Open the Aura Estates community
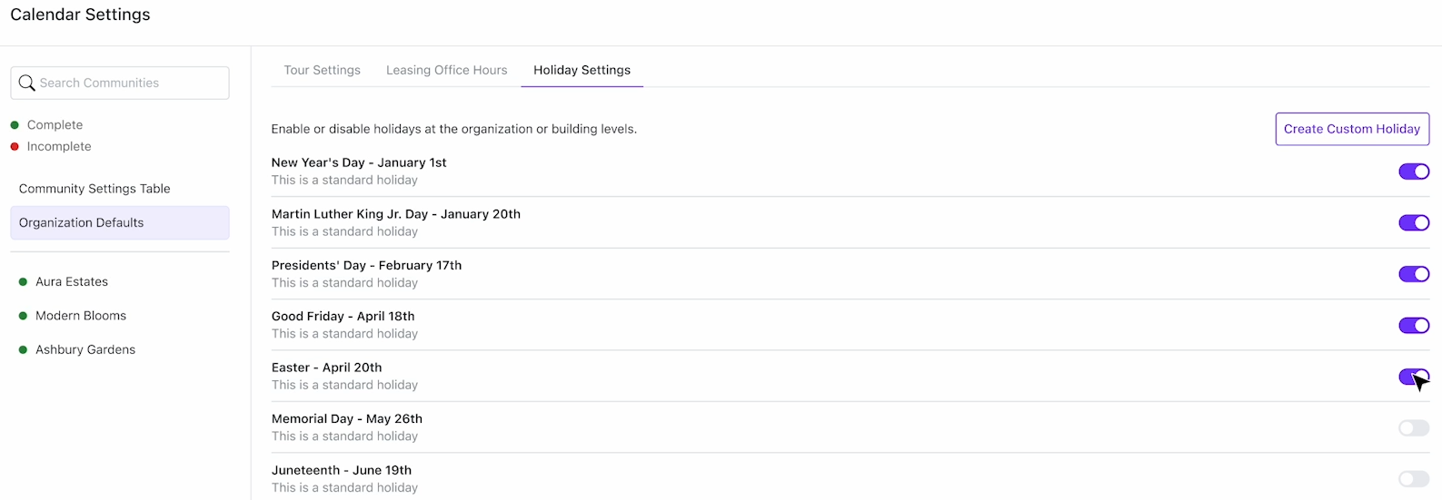The image size is (1442, 500). coord(72,282)
